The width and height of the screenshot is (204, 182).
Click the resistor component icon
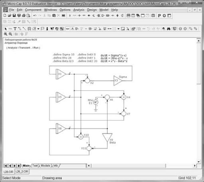tap(75, 16)
